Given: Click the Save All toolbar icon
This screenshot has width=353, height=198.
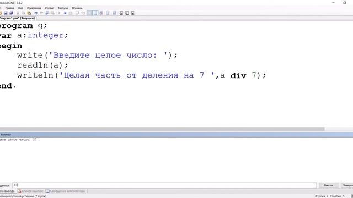Looking at the screenshot, I should pyautogui.click(x=11, y=13).
